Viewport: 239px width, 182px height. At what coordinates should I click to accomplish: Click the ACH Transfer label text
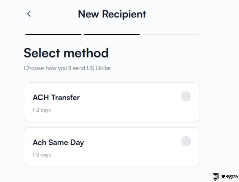point(56,97)
